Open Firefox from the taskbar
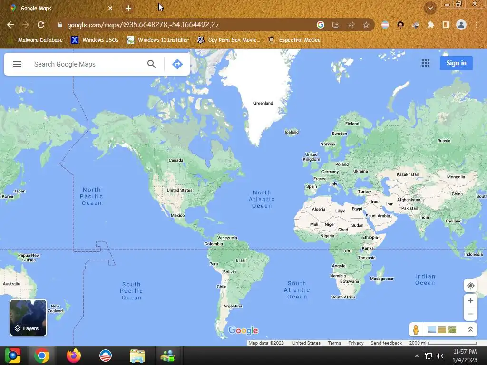The image size is (487, 365). 74,355
